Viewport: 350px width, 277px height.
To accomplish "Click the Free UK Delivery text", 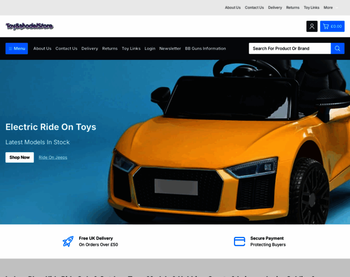I will pos(96,238).
